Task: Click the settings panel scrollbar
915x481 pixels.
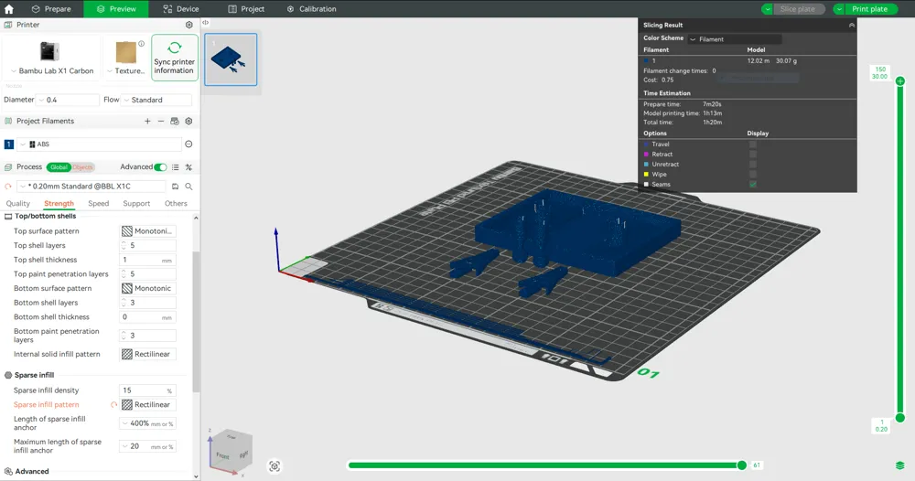Action: coord(196,322)
